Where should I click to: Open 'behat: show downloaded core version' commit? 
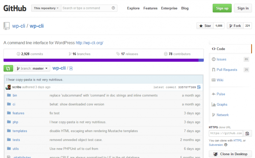pos(77,104)
